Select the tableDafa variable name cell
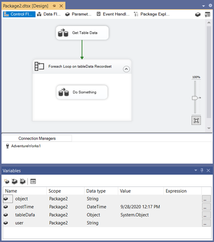214x242 pixels. 25,215
